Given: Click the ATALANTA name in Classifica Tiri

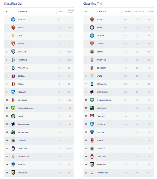Looking at the screenshot, I should click(x=102, y=84).
